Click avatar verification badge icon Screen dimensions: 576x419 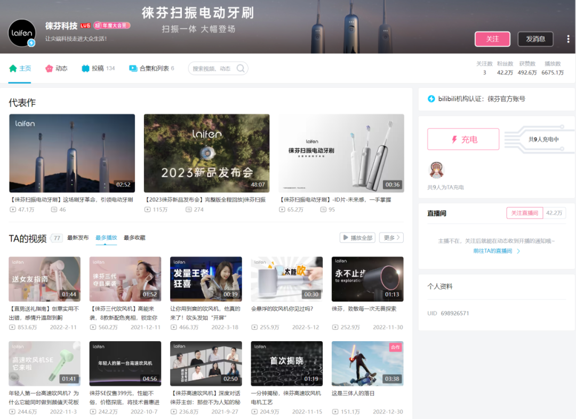[31, 43]
